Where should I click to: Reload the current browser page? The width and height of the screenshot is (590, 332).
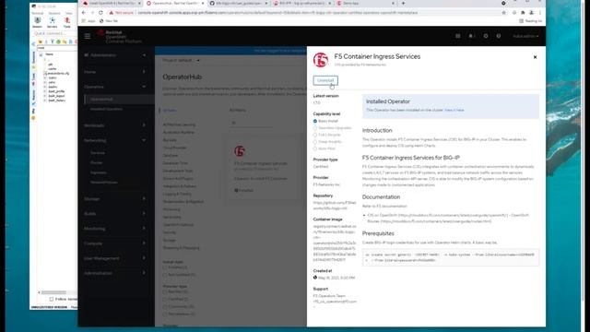tap(100, 12)
